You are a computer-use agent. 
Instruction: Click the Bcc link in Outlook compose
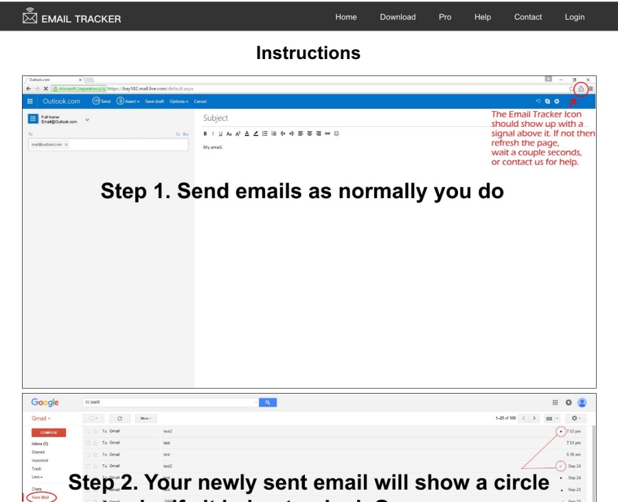tap(185, 134)
